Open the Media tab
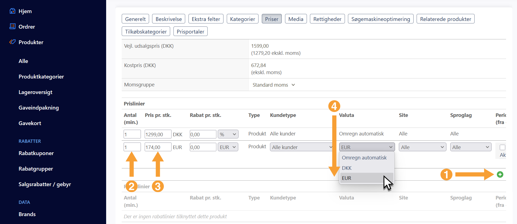Viewport: 517px width, 224px height. click(x=296, y=19)
